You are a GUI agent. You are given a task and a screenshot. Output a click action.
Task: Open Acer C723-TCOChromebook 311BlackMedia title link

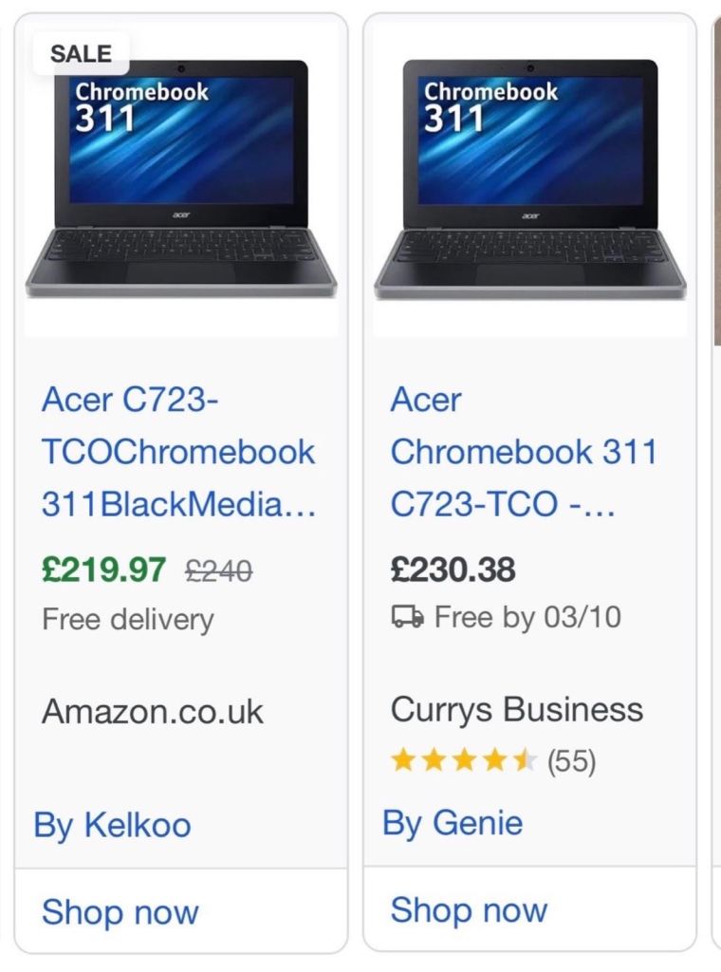pos(178,452)
